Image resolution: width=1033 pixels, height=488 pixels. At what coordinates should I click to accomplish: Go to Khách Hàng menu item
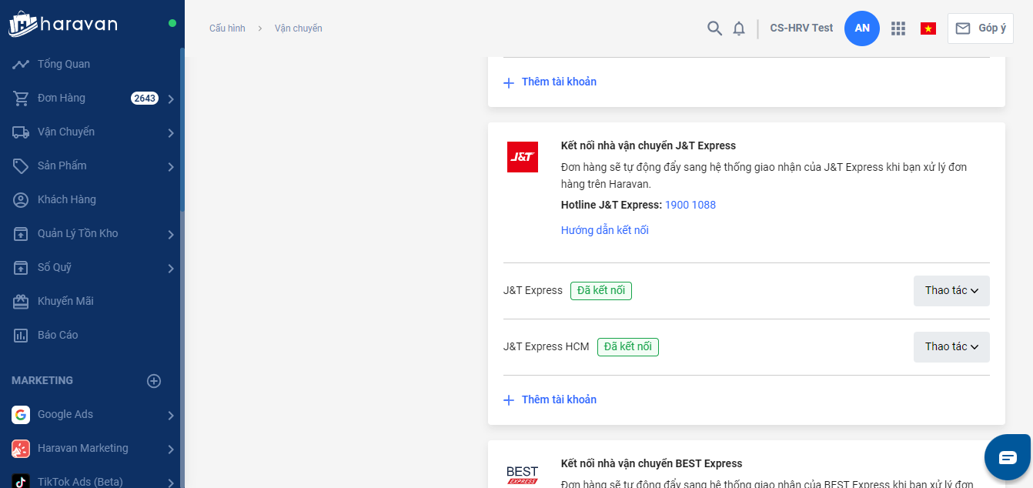click(67, 199)
